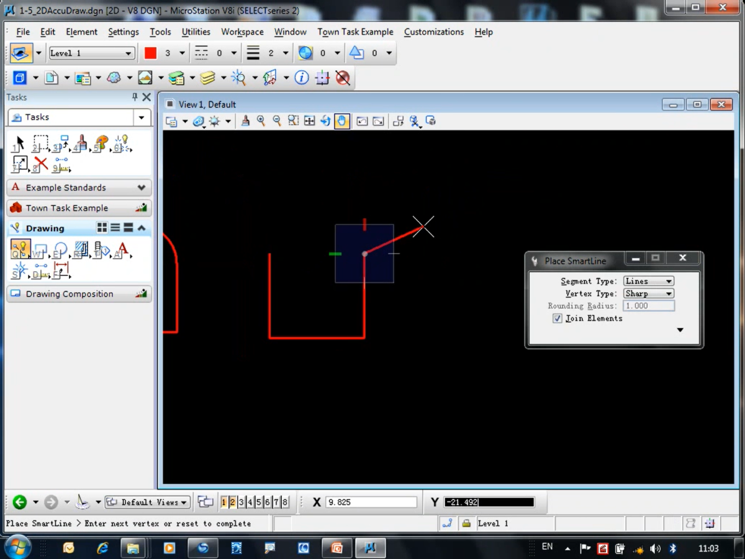The width and height of the screenshot is (745, 559).
Task: Toggle view 3 button in view toggles
Action: coord(242,502)
